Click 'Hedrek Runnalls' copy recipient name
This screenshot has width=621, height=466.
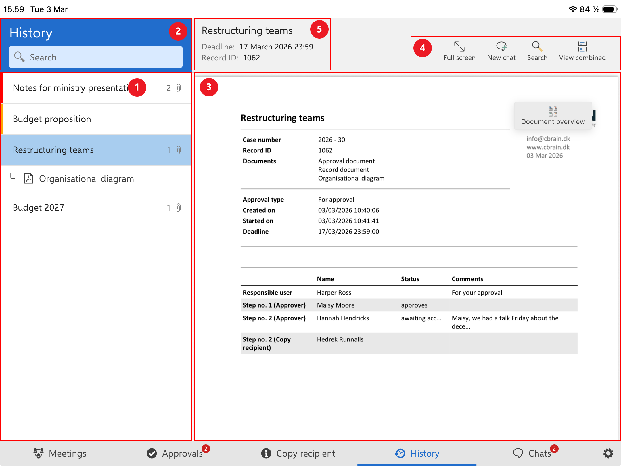(x=340, y=339)
